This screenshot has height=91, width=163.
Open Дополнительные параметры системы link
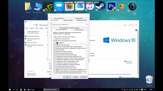pyautogui.click(x=35, y=46)
